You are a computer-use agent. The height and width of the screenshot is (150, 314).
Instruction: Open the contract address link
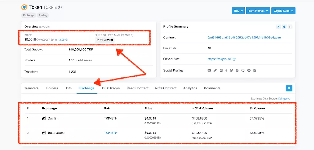[x=244, y=37]
